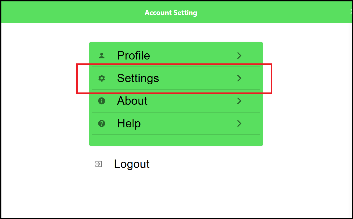Click the empty bottom strip of the green menu card
Screen dimensions: 353x219
[x=176, y=141]
